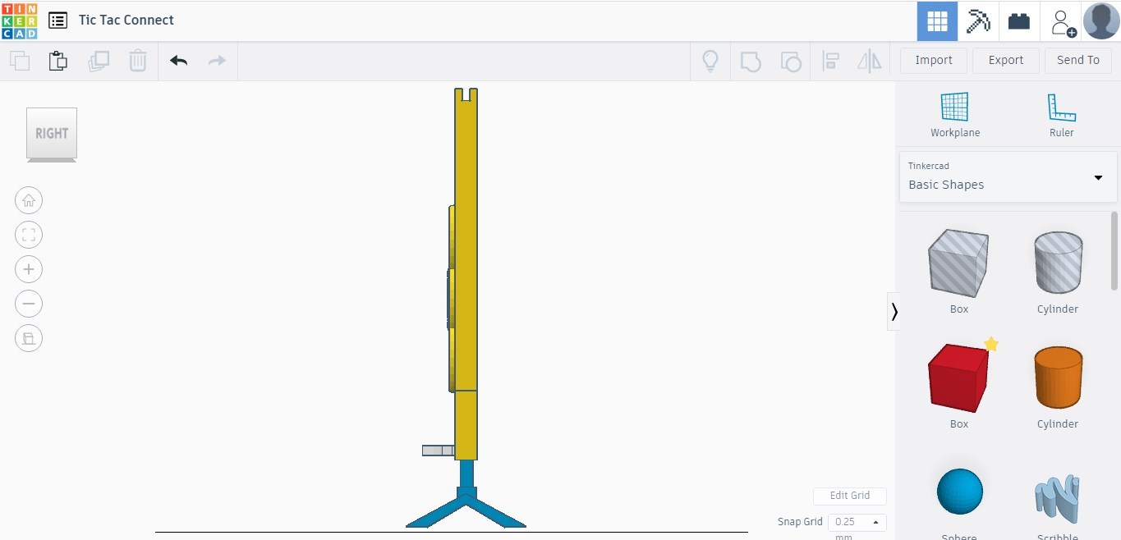Screen dimensions: 1121x540
Task: Select the striped hole Cylinder shape
Action: click(x=1058, y=263)
